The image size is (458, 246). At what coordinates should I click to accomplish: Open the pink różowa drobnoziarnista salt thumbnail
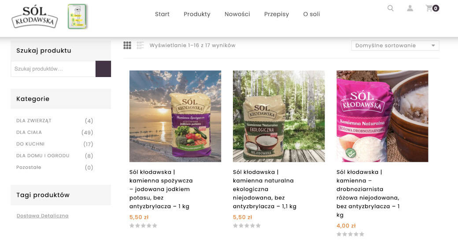pyautogui.click(x=382, y=116)
